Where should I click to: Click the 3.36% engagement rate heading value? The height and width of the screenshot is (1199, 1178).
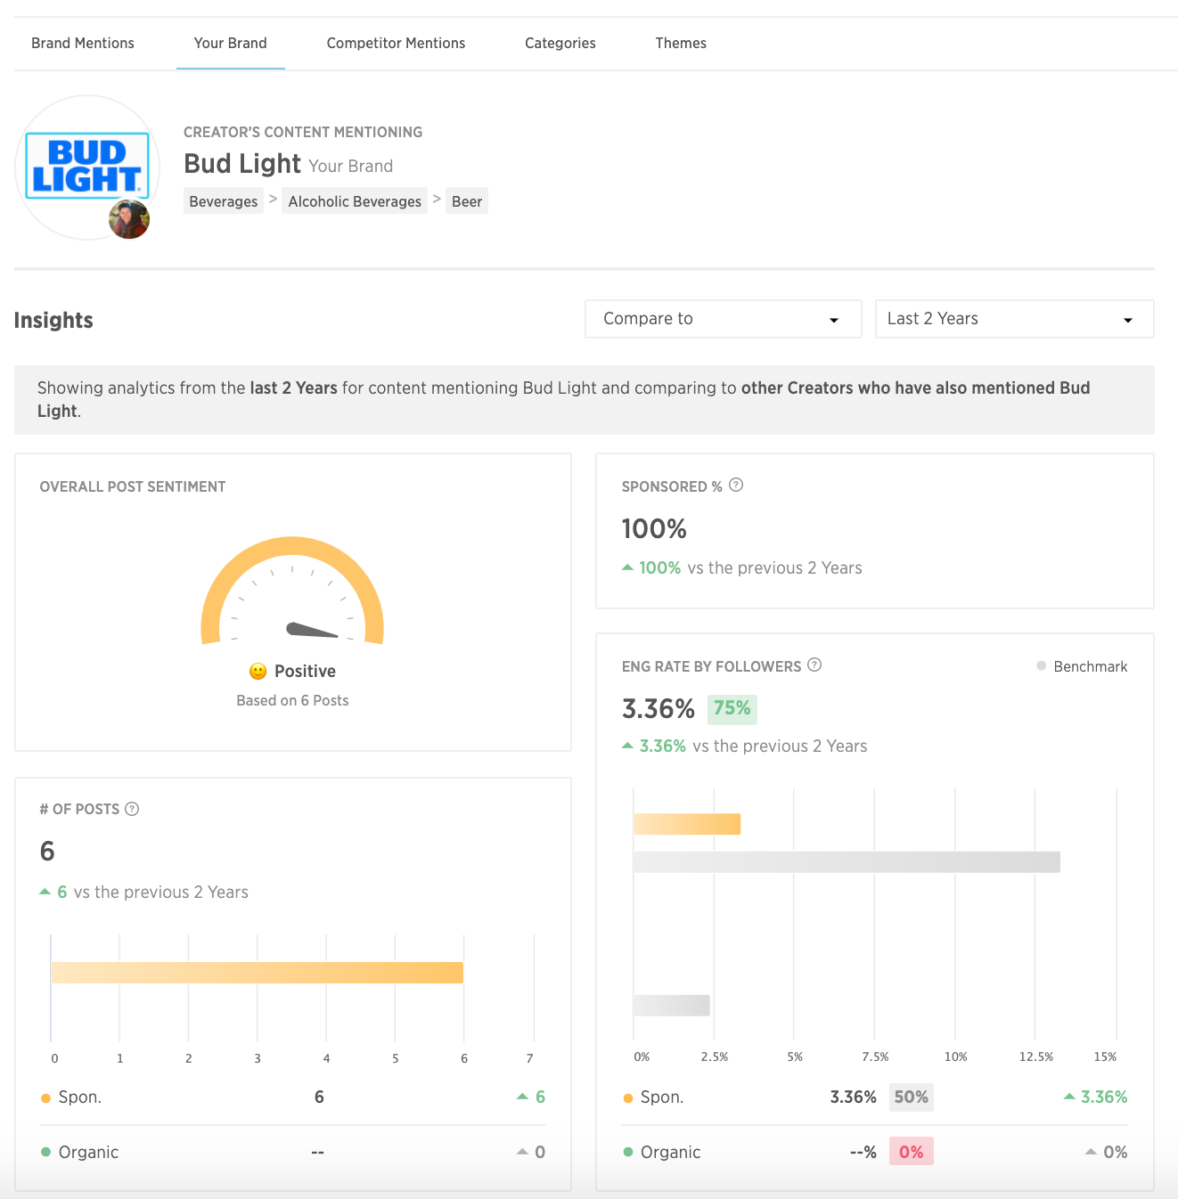pos(658,709)
